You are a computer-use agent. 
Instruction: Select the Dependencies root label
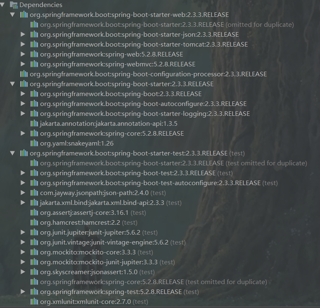(x=41, y=5)
